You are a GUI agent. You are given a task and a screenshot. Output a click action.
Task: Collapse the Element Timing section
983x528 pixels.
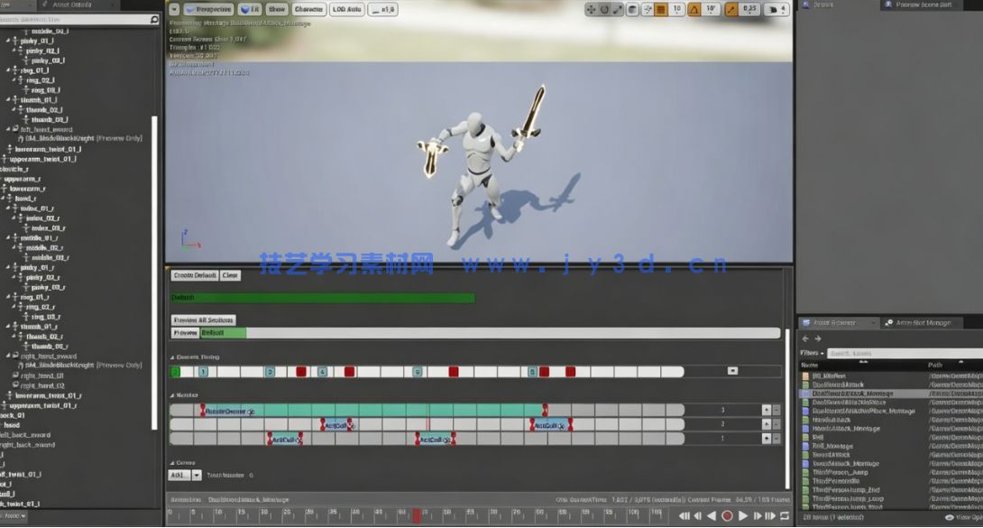coord(173,357)
